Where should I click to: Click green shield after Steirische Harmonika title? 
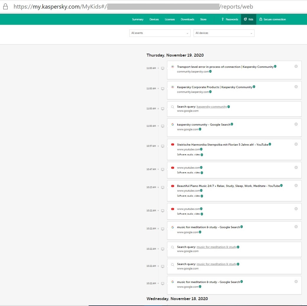click(270, 144)
